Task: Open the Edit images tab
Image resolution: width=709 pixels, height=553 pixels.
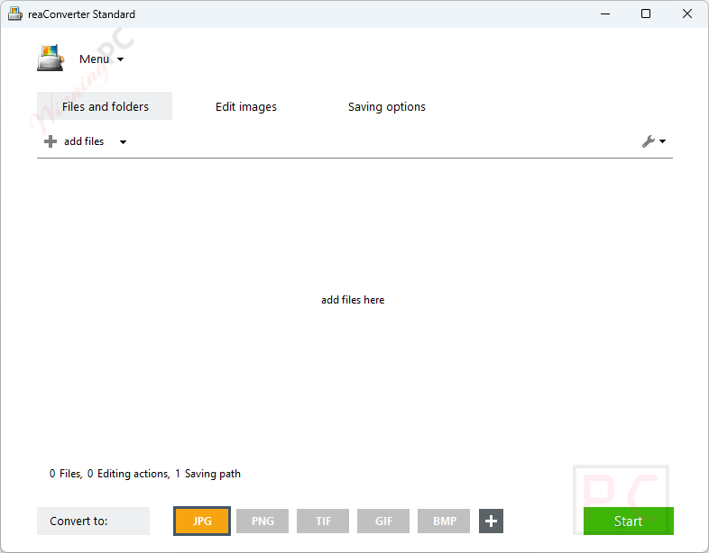Action: pos(246,107)
